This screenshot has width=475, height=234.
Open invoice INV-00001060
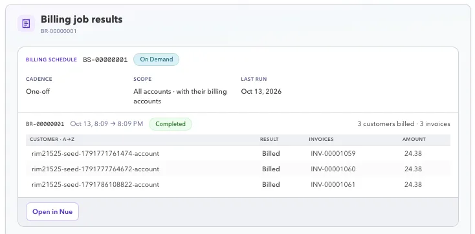333,169
